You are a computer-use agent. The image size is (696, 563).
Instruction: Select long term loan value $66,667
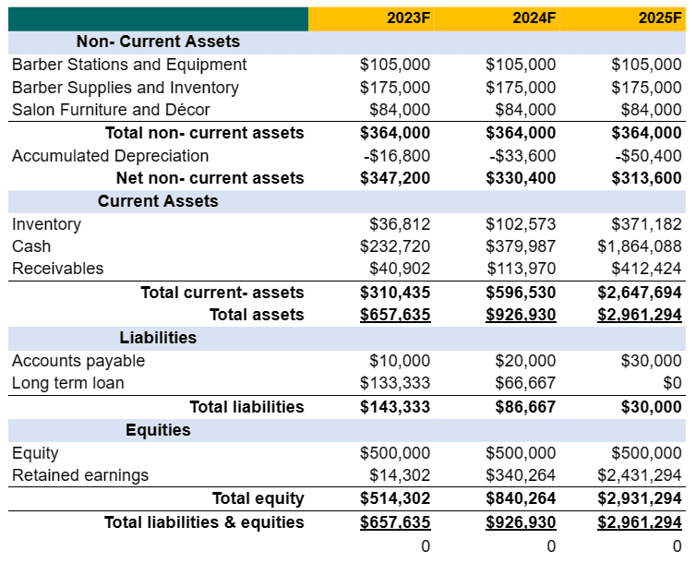click(x=525, y=383)
